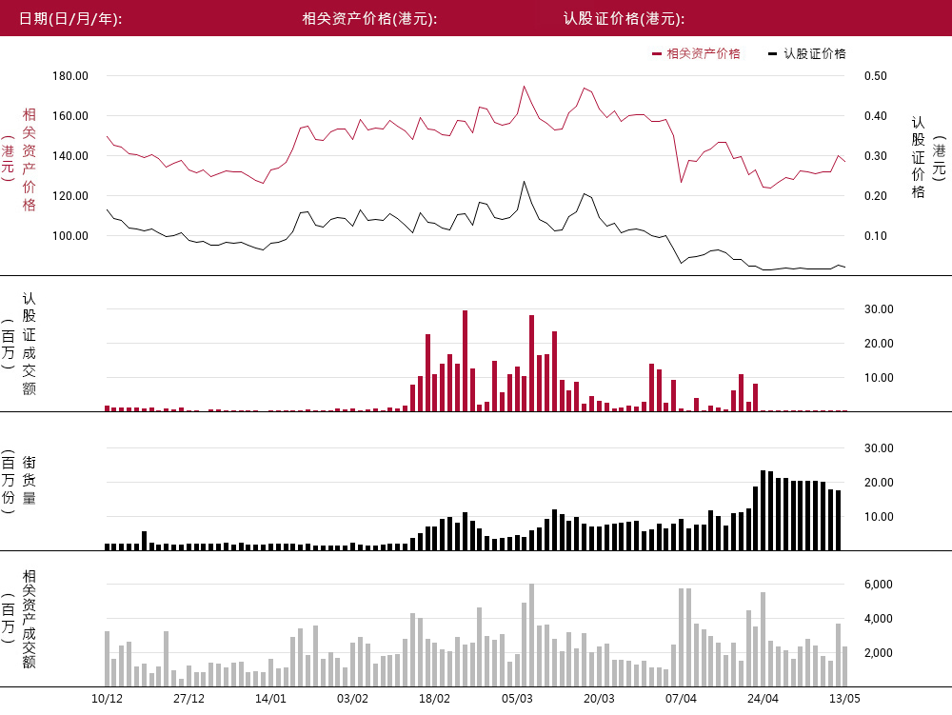Viewport: 952px width, 715px height.
Task: Click the black 认股证价格 legend color marker
Action: [x=772, y=54]
